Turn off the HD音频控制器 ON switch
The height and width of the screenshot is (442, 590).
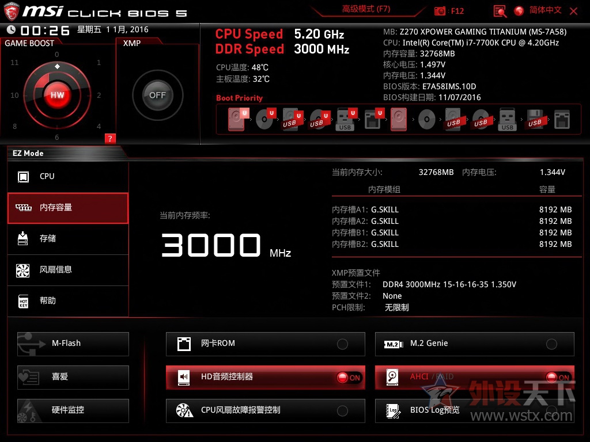(x=349, y=378)
